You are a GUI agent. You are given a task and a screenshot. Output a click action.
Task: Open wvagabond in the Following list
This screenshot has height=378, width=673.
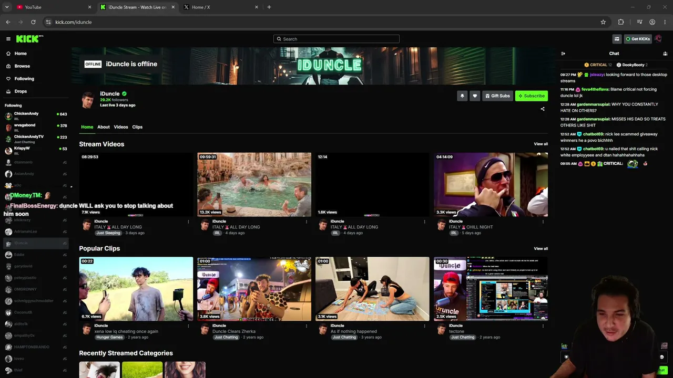click(36, 128)
